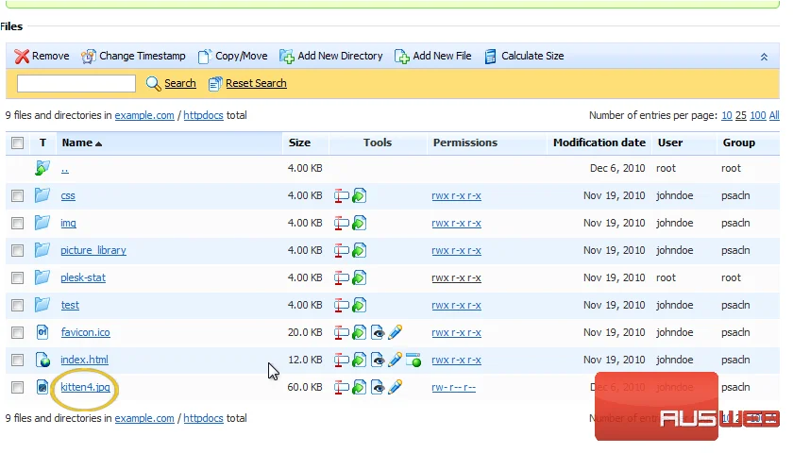Click the rename icon for favicon.ico
This screenshot has width=793, height=453.
[342, 332]
